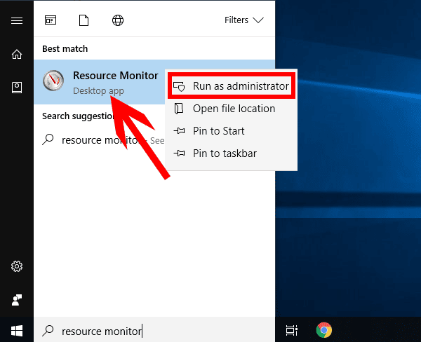Launch Google Chrome from the taskbar

[x=324, y=330]
